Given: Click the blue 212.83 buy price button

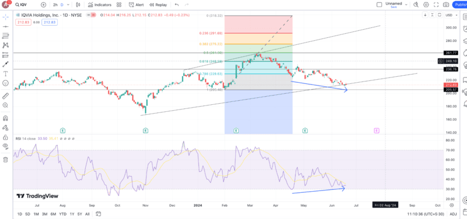Looking at the screenshot, I should (50, 22).
